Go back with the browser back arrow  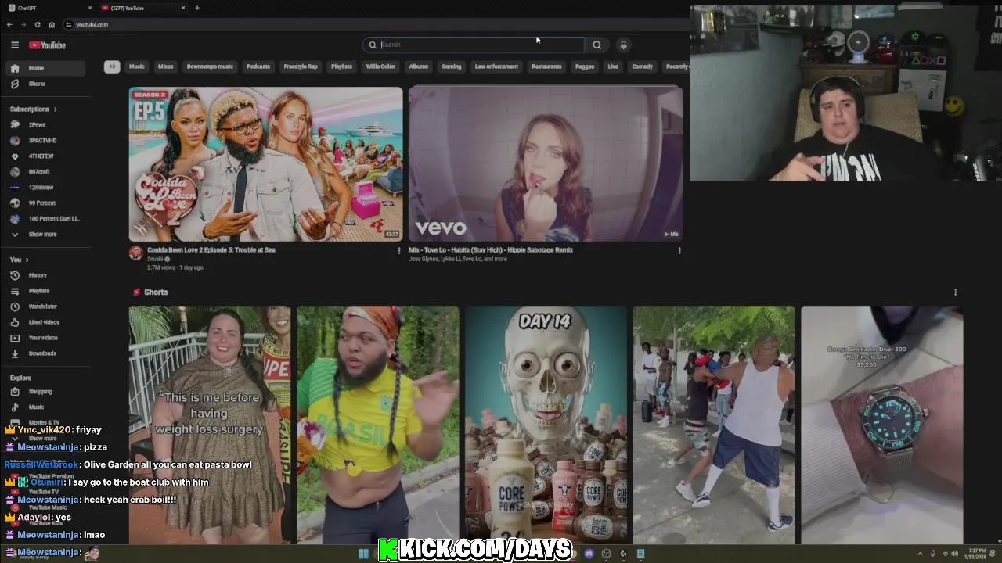(9, 24)
